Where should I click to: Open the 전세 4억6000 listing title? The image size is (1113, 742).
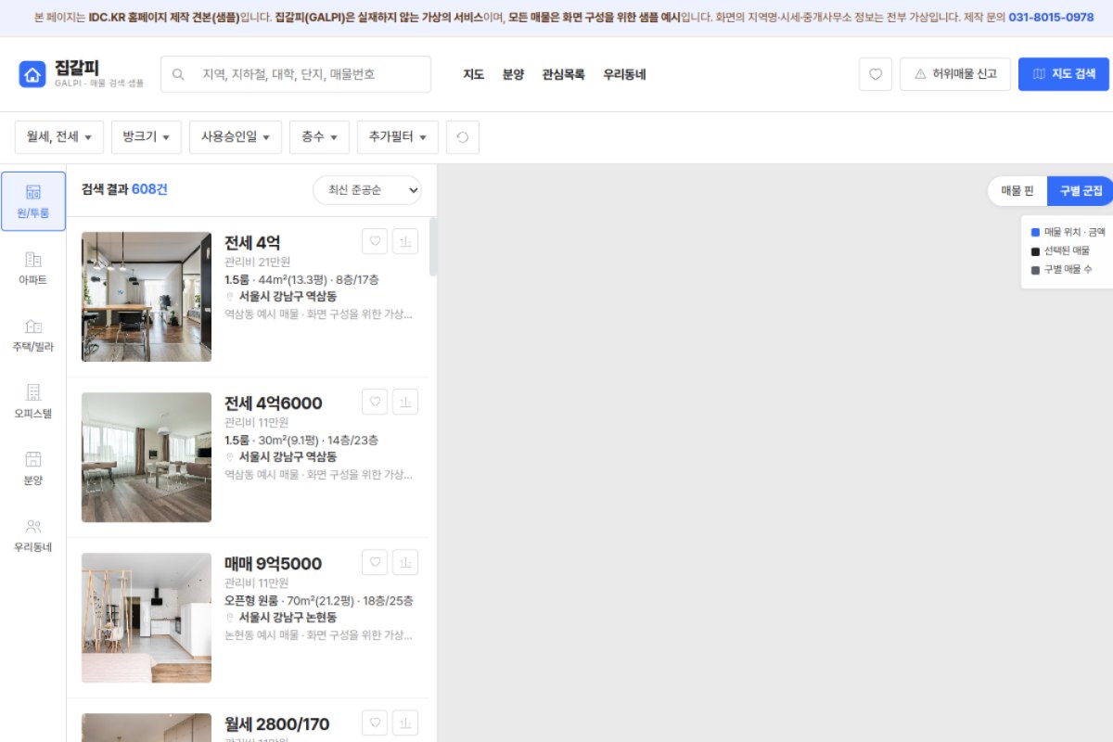coord(274,403)
